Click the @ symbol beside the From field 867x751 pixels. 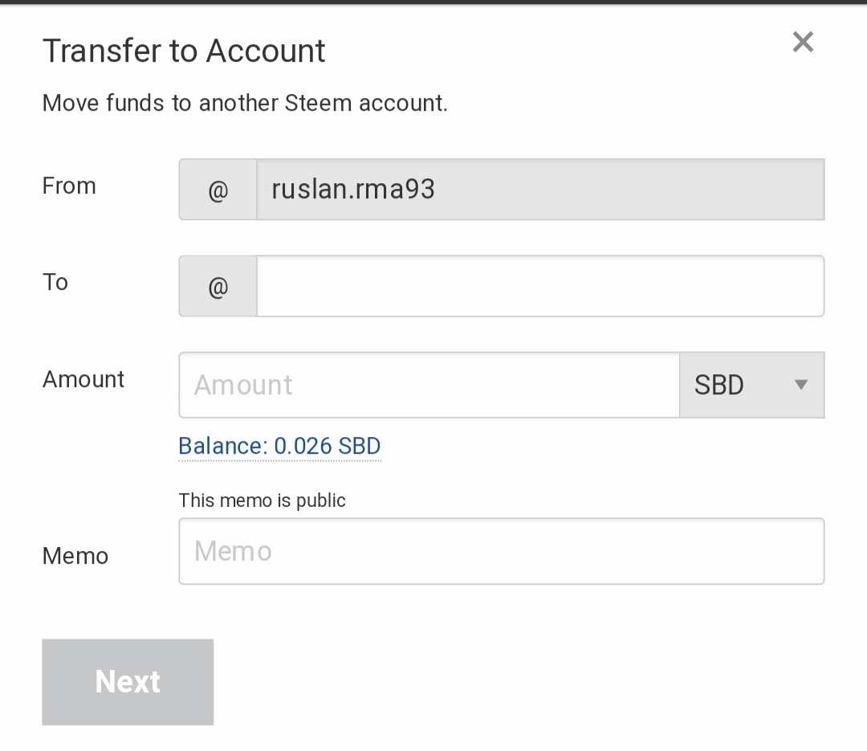pos(218,190)
